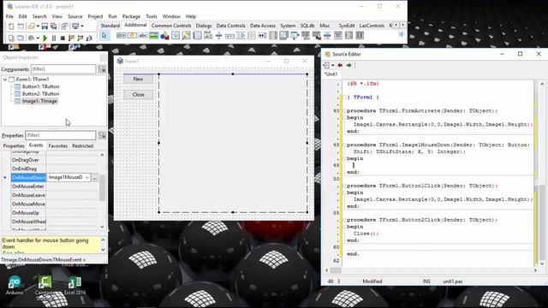Pick the TLabeledEdit component icon
Viewport: 548px width, 308px height.
click(208, 36)
